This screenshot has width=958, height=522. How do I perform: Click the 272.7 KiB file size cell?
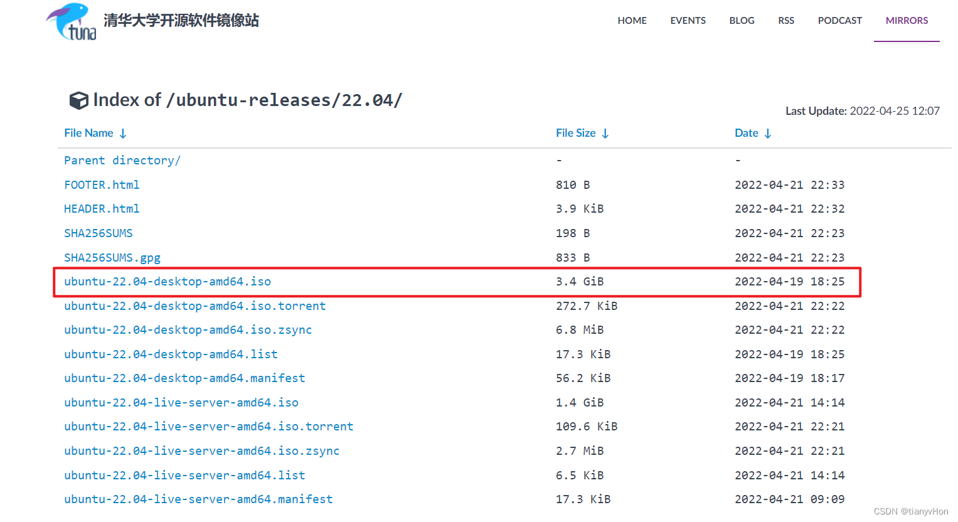[x=587, y=306]
